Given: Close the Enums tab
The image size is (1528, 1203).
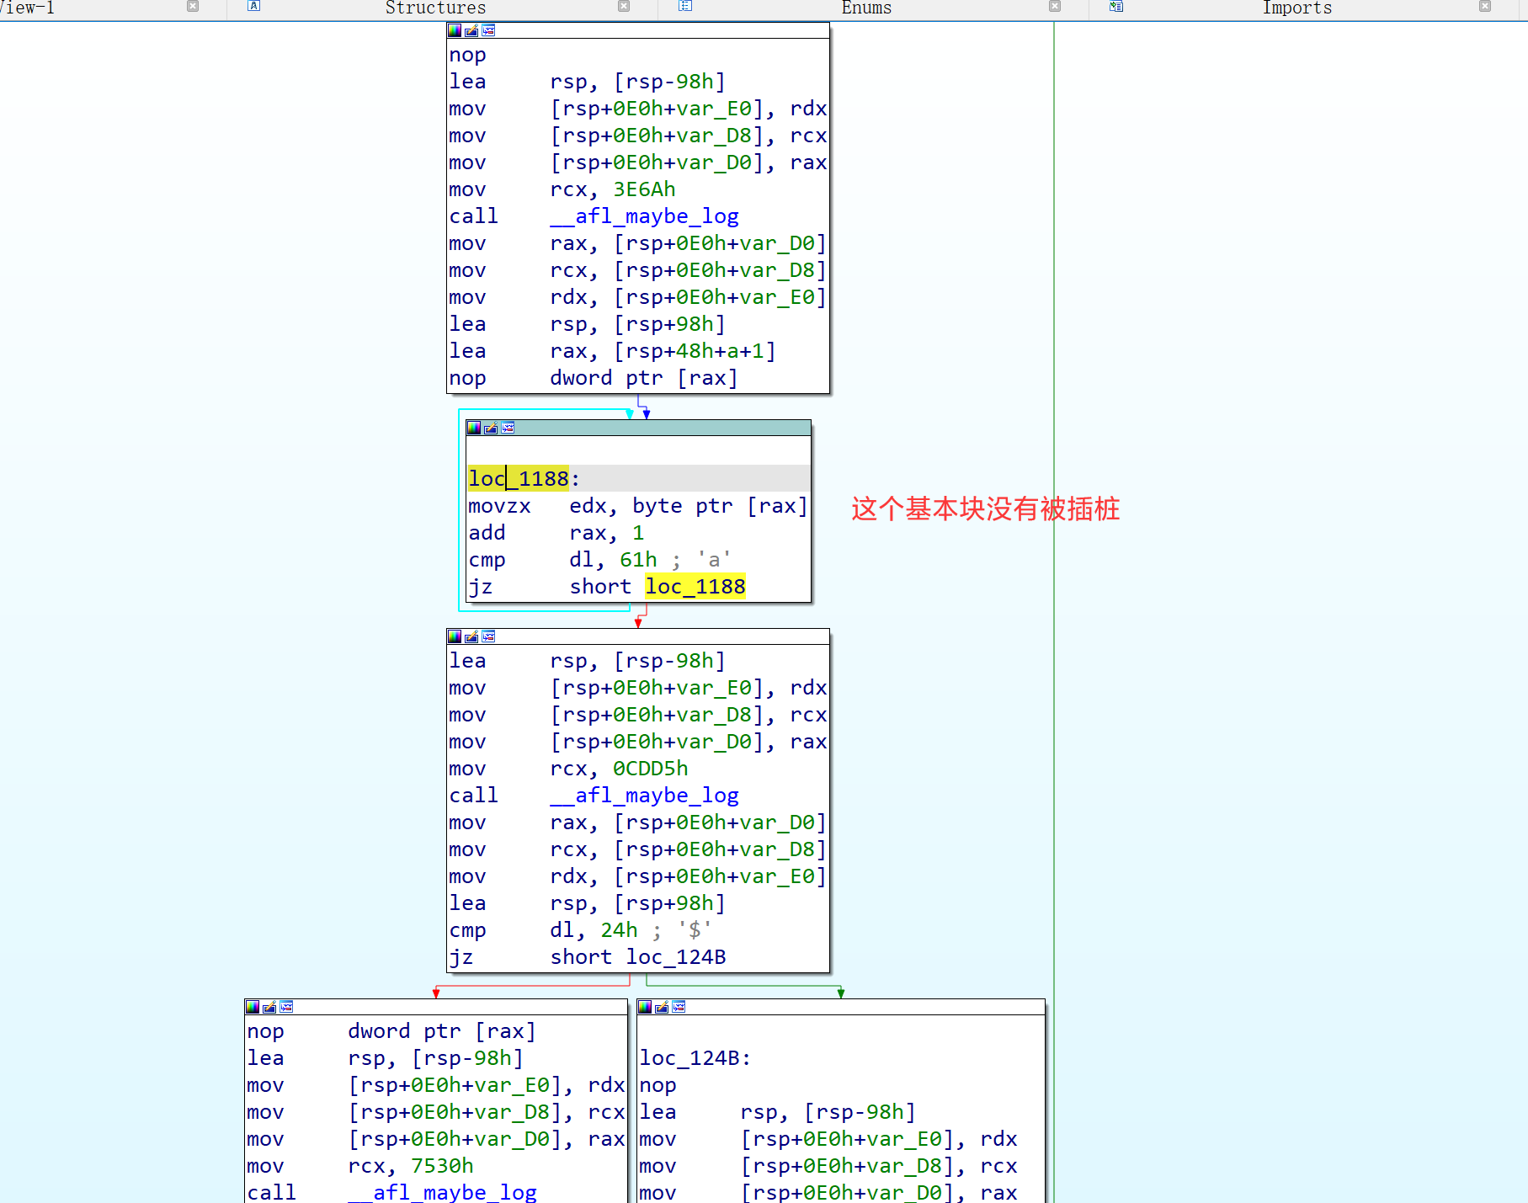Looking at the screenshot, I should [1055, 6].
